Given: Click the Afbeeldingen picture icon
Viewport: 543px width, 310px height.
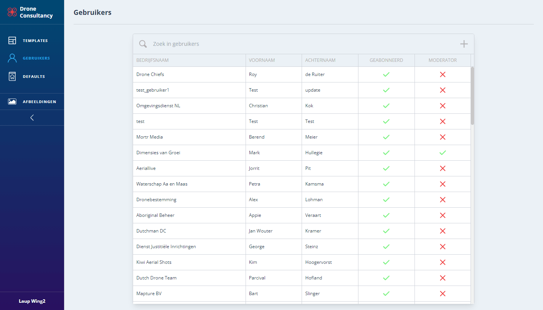Looking at the screenshot, I should (x=12, y=102).
